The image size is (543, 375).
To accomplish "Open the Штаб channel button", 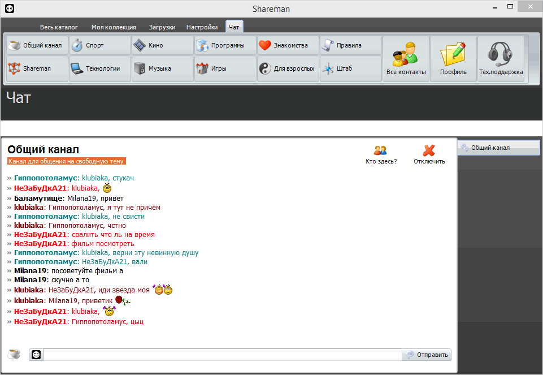I will [x=350, y=68].
